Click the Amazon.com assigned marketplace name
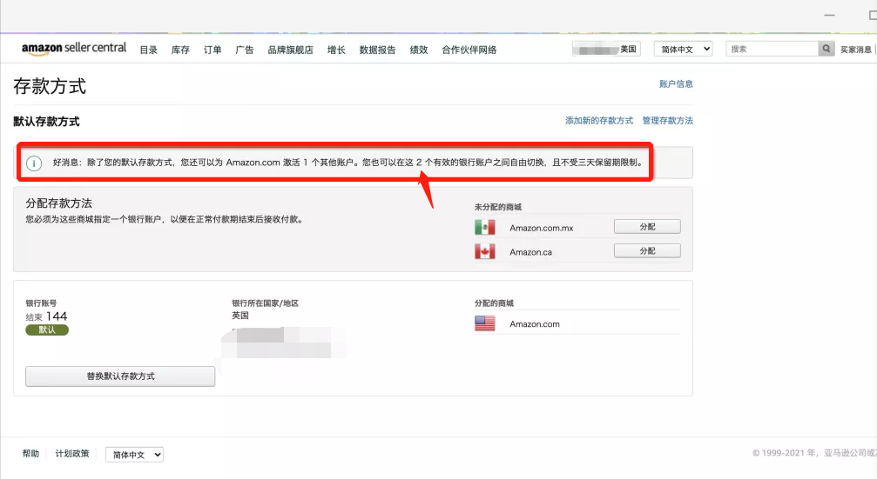Screen dimensions: 877x479 click(534, 323)
